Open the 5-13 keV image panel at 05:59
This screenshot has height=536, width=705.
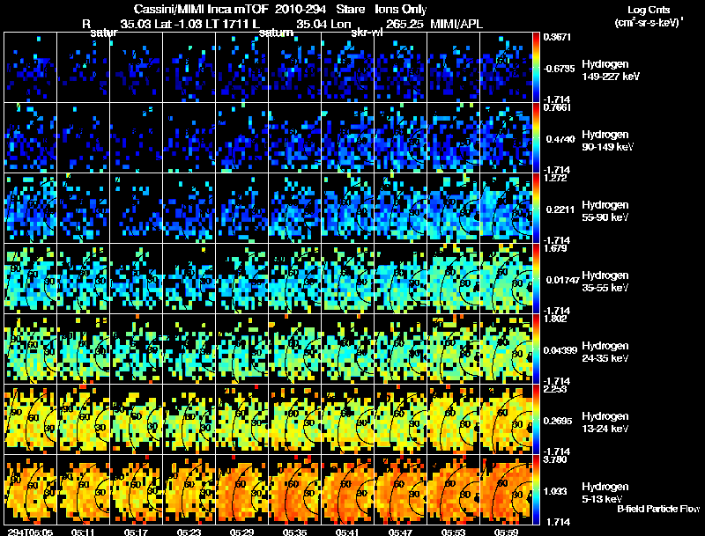pos(506,490)
